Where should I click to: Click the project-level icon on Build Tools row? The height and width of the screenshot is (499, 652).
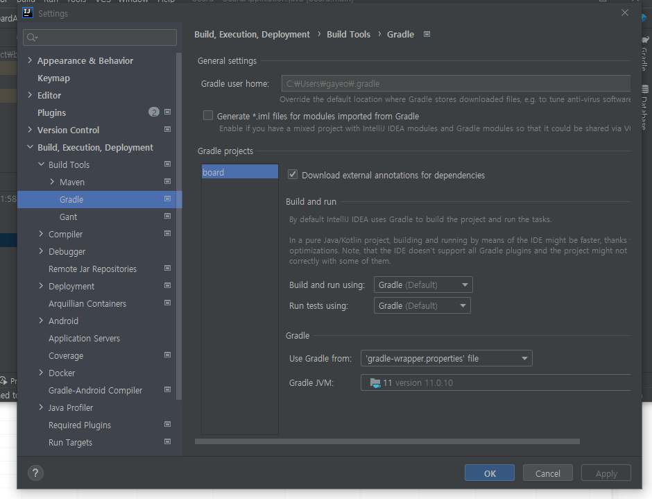click(x=168, y=164)
